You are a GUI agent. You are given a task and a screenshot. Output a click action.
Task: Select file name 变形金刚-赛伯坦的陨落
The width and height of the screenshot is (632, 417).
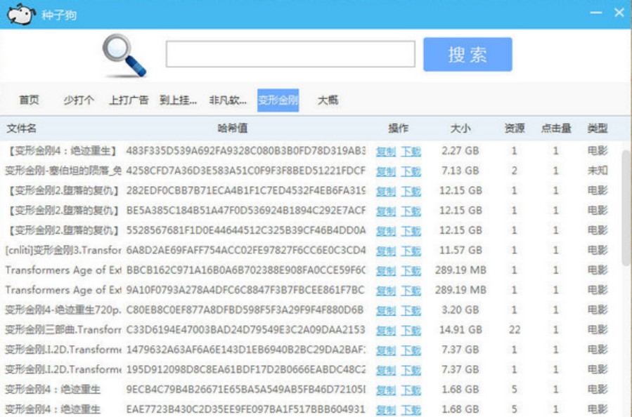[63, 171]
